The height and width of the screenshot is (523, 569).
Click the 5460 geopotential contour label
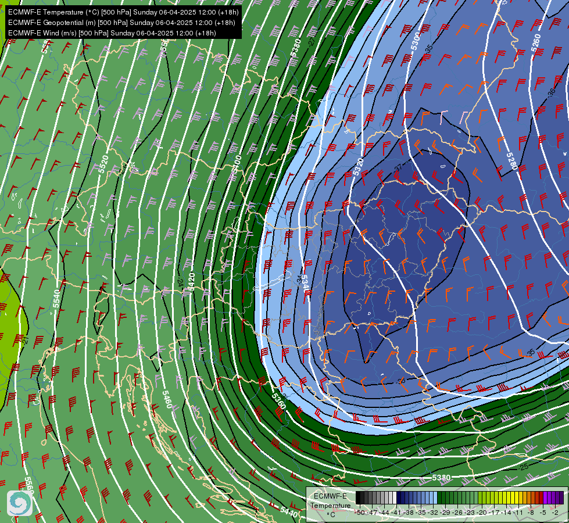point(167,399)
